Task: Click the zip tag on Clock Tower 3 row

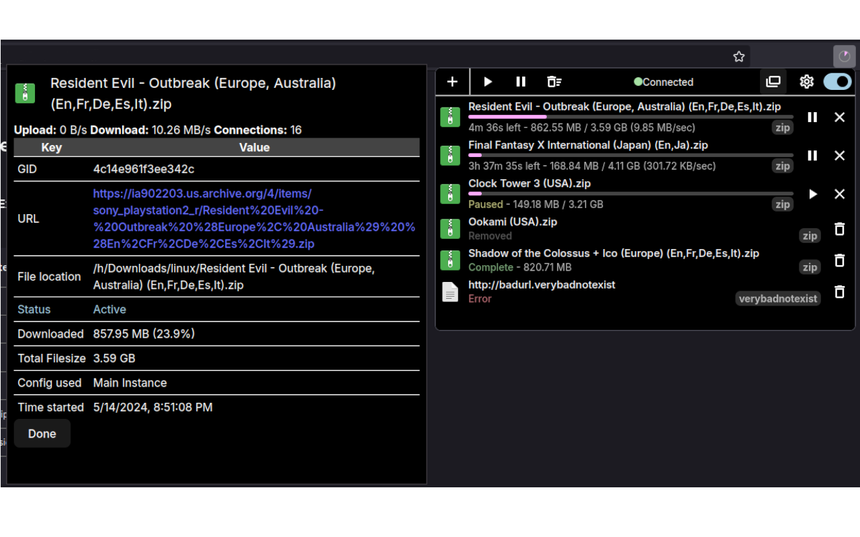Action: pos(782,204)
